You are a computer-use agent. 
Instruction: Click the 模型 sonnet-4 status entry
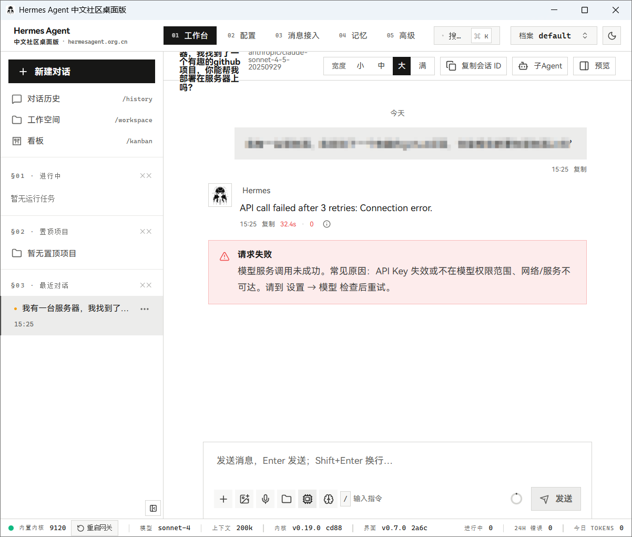click(165, 528)
